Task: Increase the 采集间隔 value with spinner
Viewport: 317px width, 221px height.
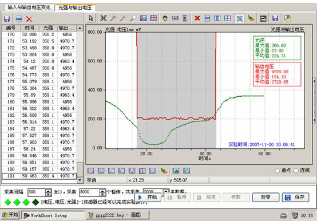Action: 48,191
